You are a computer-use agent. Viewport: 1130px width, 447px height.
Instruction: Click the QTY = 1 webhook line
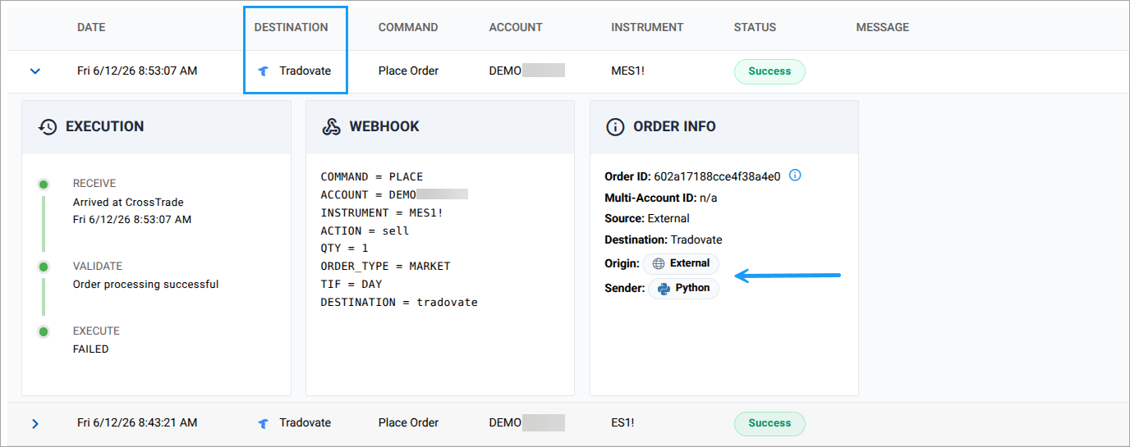coord(344,249)
